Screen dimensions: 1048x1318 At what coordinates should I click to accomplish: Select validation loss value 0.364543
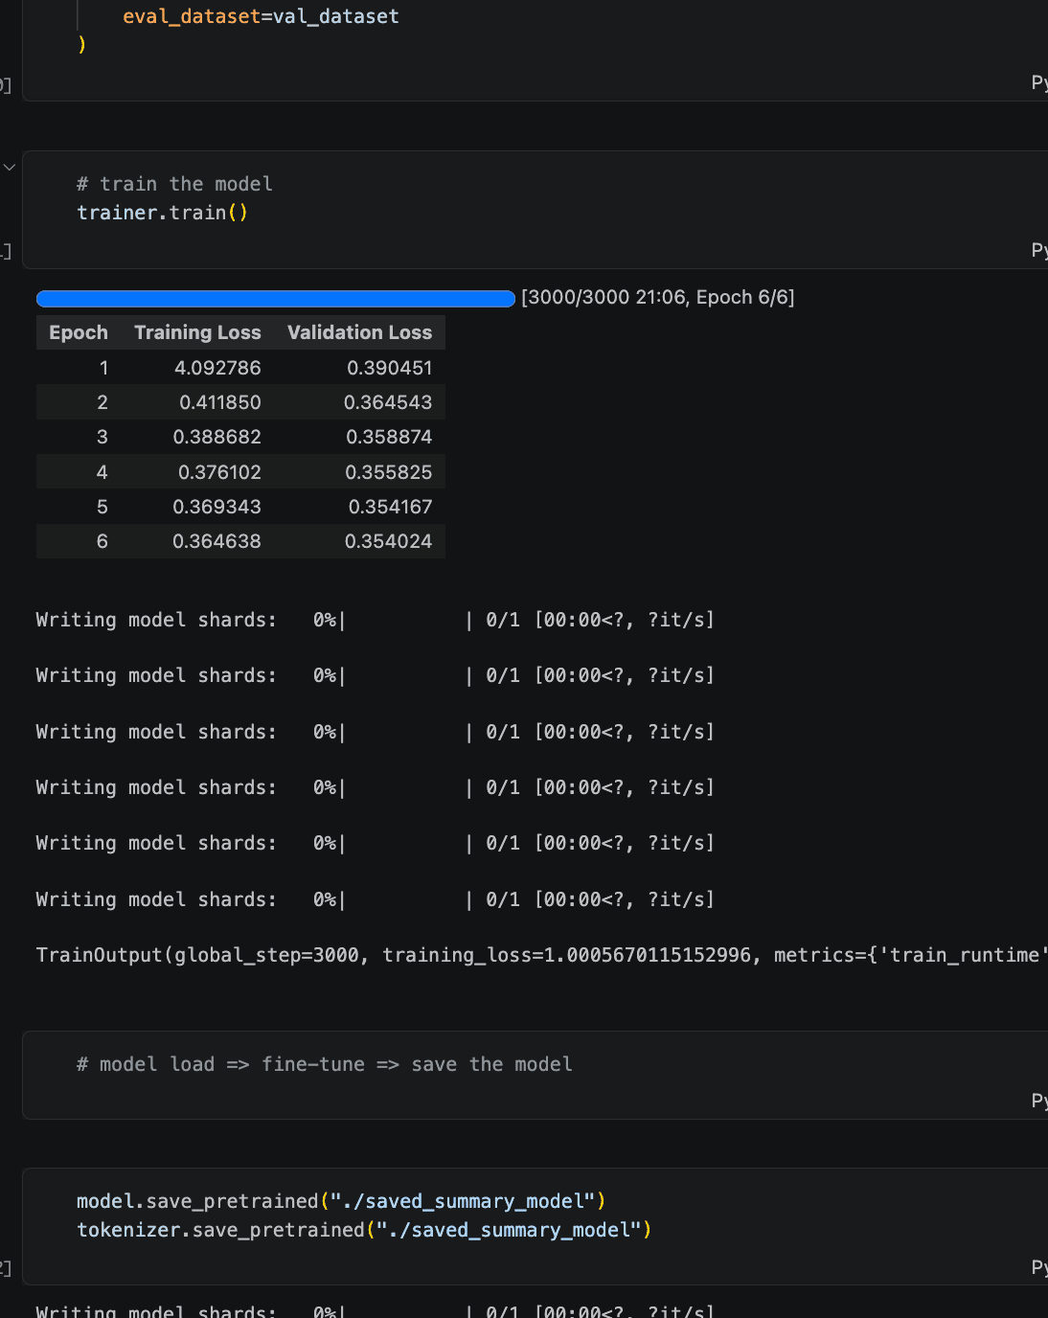click(388, 402)
